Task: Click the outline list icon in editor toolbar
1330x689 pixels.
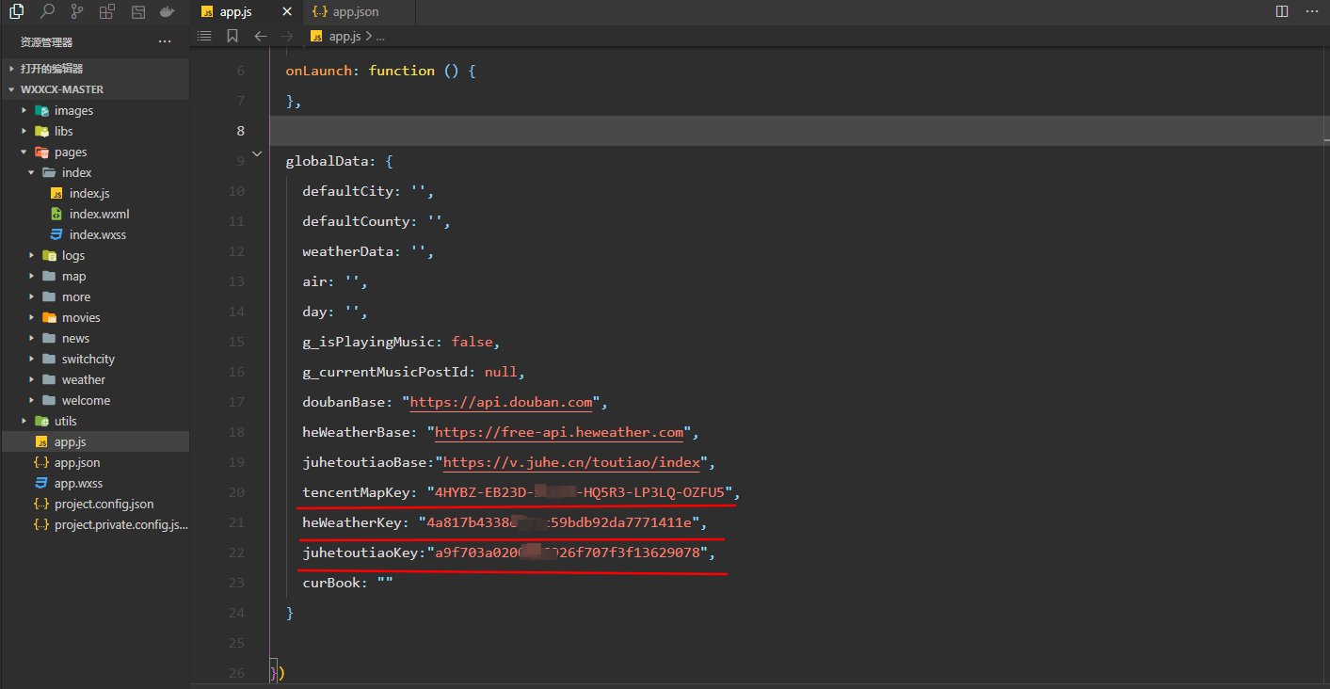Action: pyautogui.click(x=204, y=36)
